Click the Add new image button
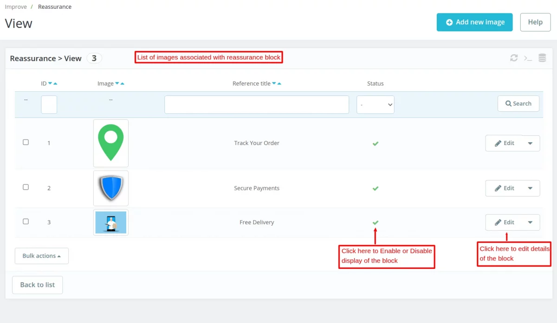557x323 pixels. [x=475, y=22]
